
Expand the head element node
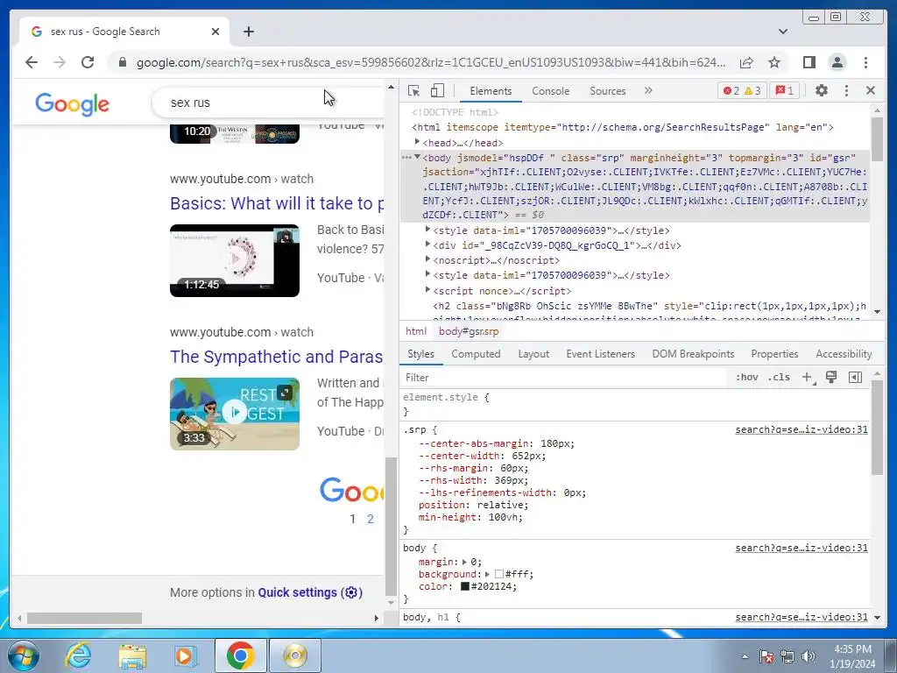pos(417,141)
